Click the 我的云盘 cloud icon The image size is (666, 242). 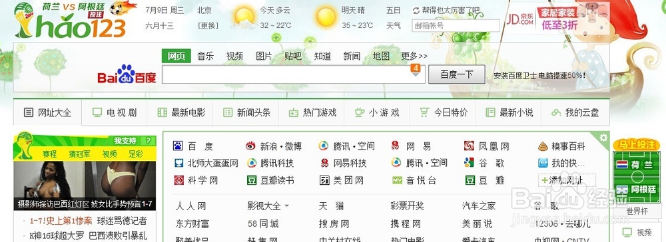(x=556, y=113)
